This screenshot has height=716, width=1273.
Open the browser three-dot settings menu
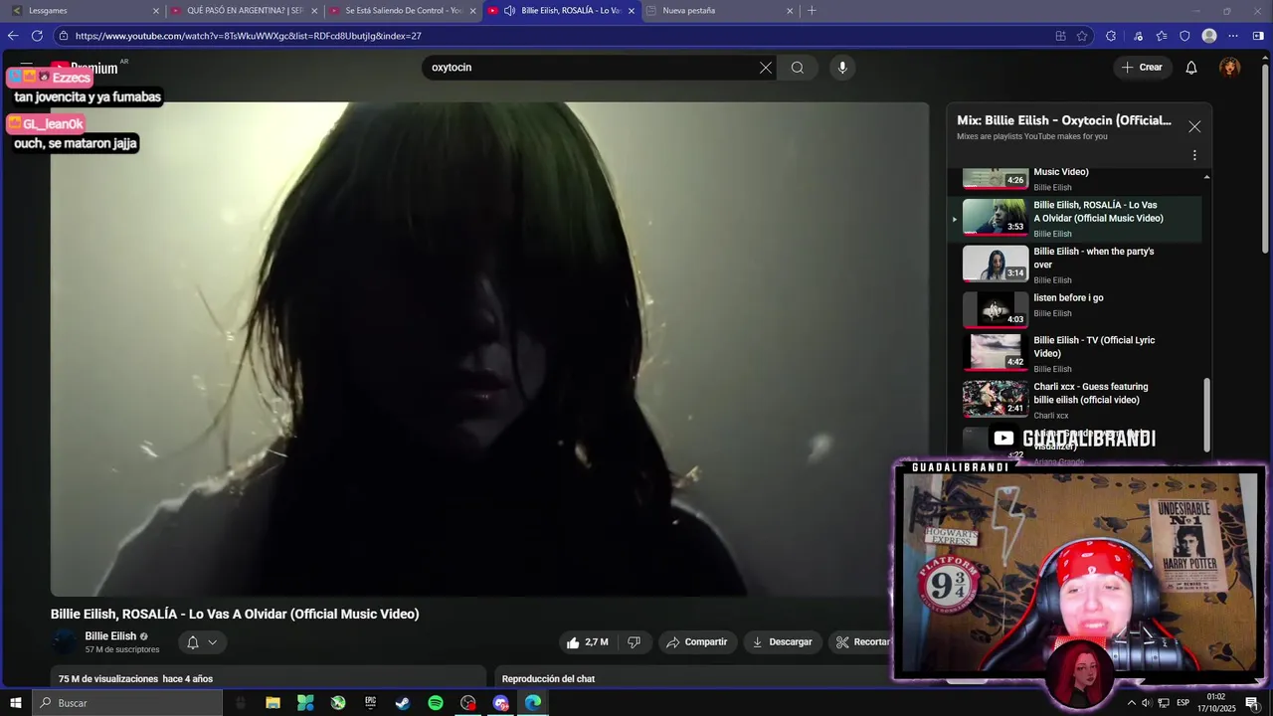1233,36
